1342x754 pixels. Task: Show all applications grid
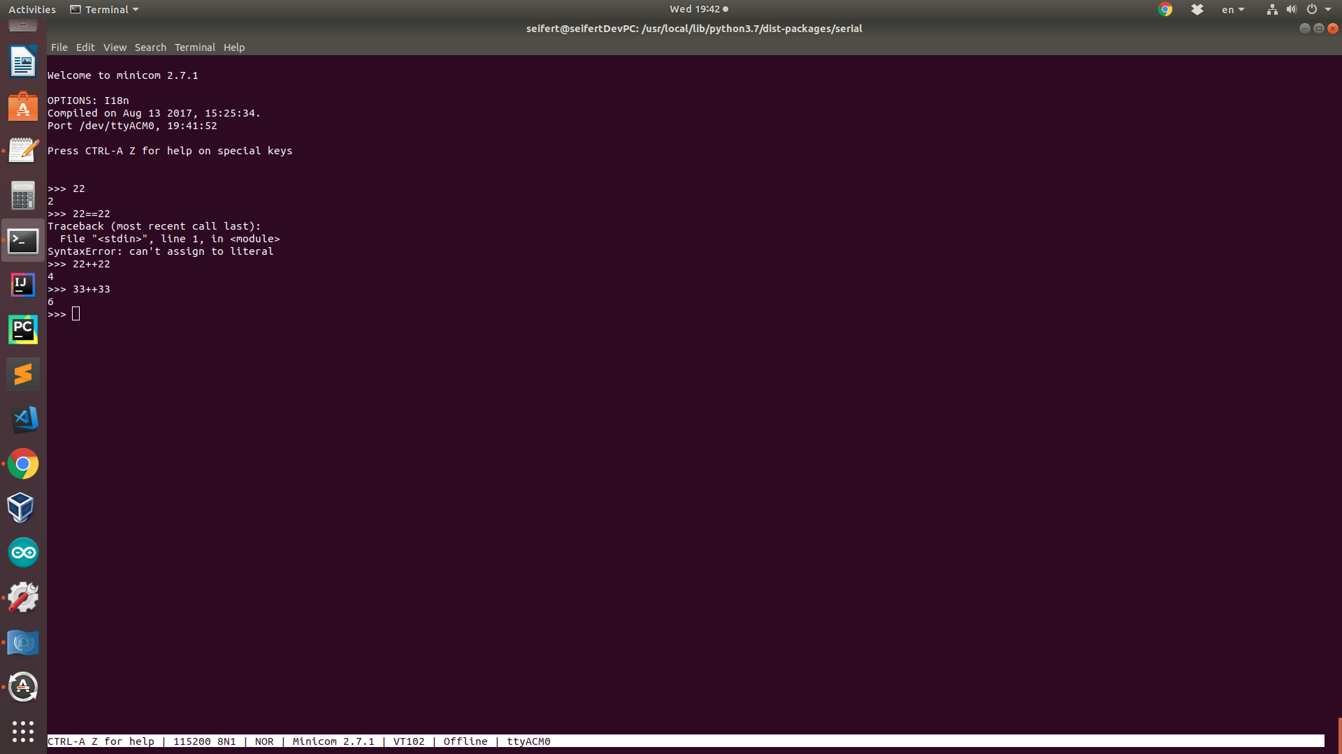click(x=23, y=731)
